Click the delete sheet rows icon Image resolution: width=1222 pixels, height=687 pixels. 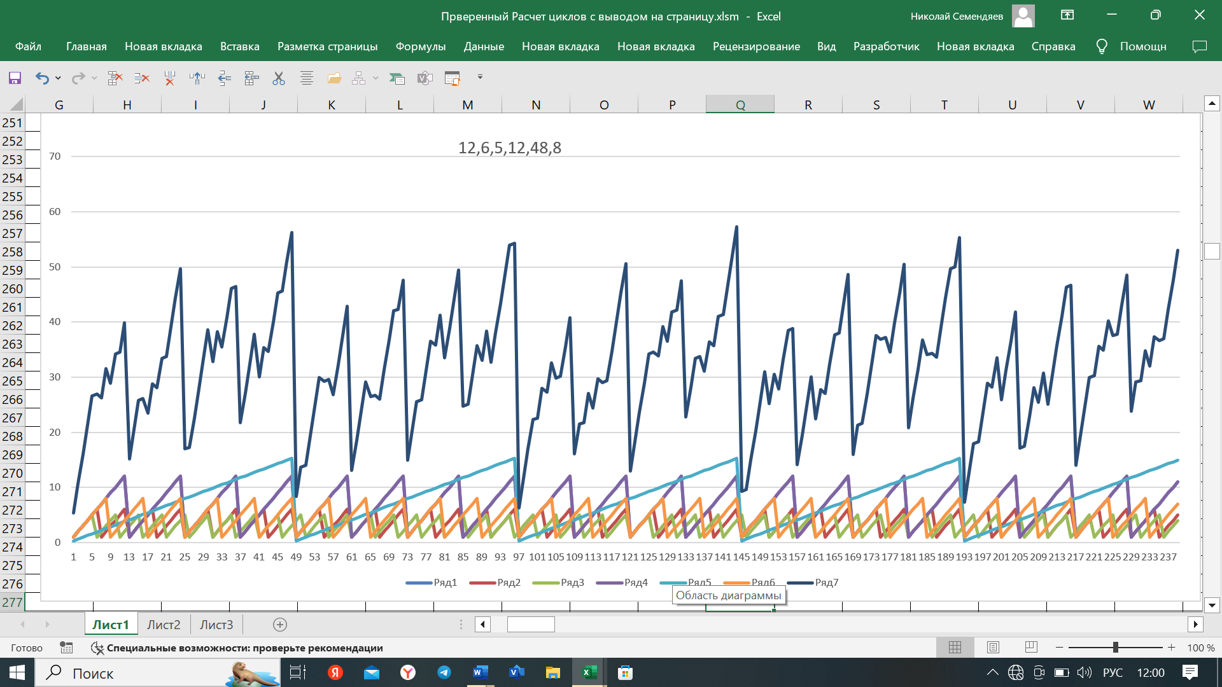click(x=143, y=78)
